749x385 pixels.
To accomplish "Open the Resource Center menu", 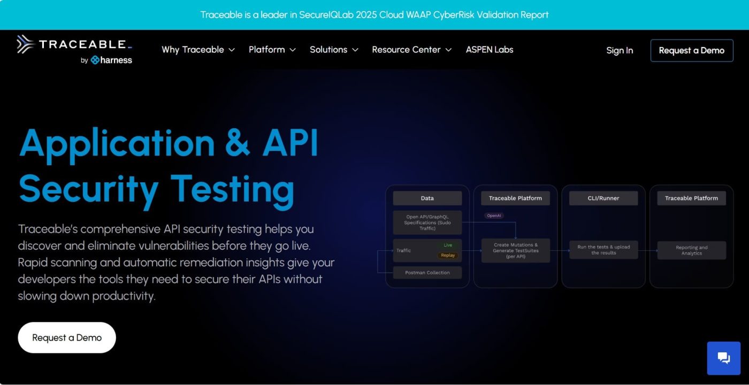I will pos(412,50).
